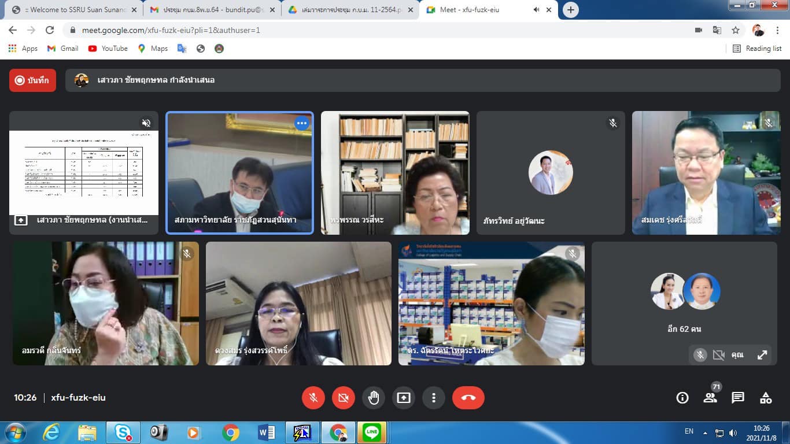Leave the call with red hang-up button
Viewport: 790px width, 444px height.
pyautogui.click(x=468, y=398)
